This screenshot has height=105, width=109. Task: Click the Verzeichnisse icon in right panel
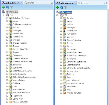[65, 71]
